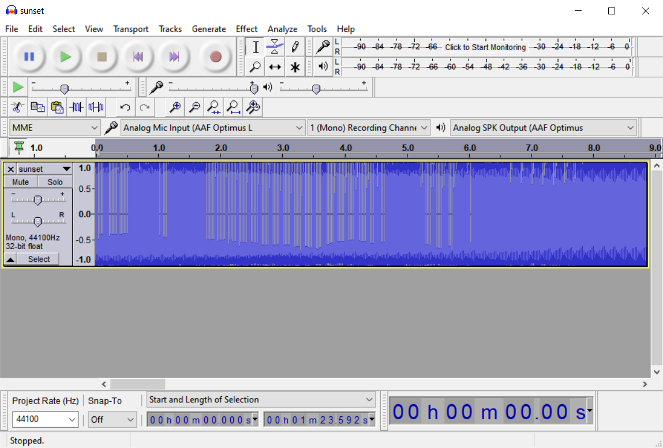Click the playback volume slider handle
This screenshot has height=448, width=663.
[x=316, y=89]
